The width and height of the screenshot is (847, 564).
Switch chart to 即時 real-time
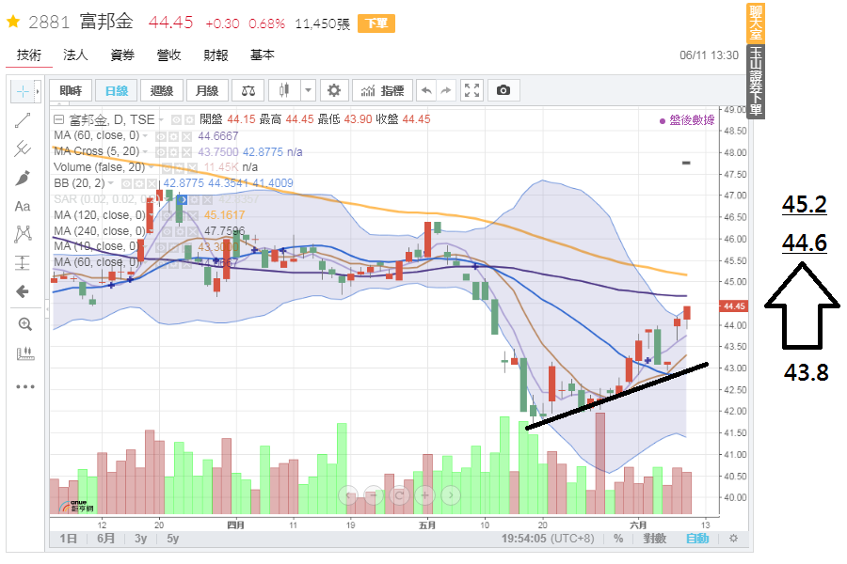[x=71, y=90]
